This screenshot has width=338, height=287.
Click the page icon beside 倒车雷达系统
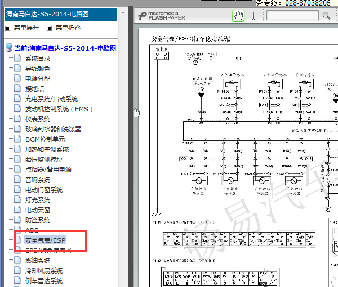(x=17, y=280)
